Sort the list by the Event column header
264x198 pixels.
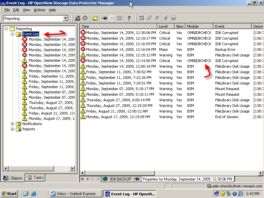(x=232, y=26)
